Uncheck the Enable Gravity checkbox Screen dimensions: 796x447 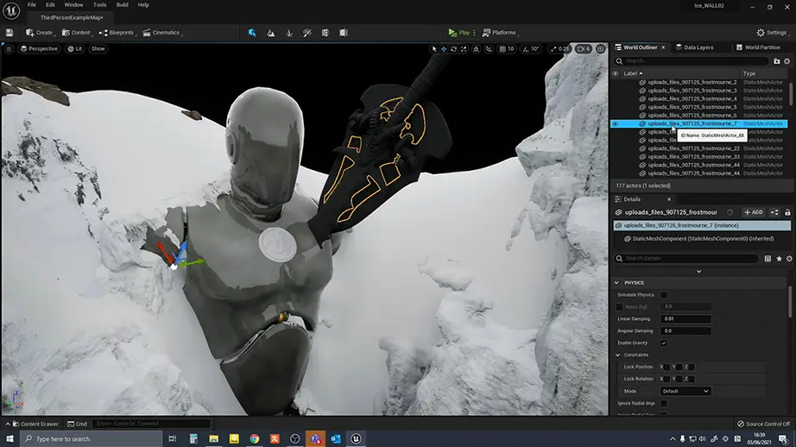(663, 343)
